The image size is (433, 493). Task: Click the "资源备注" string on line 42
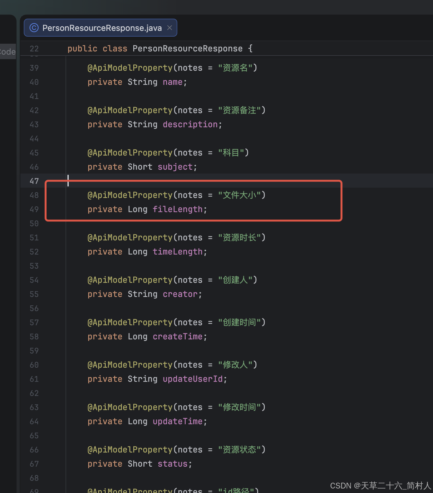click(x=239, y=110)
